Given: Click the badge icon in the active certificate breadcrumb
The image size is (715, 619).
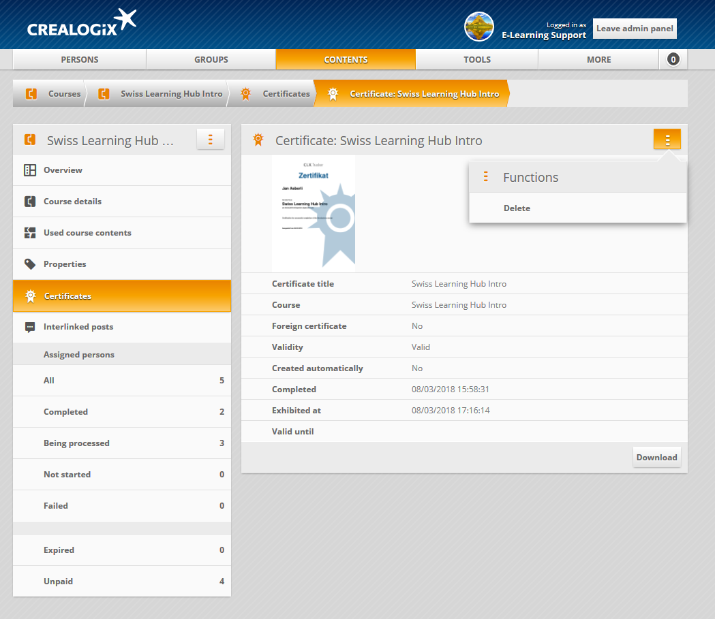Looking at the screenshot, I should coord(333,94).
